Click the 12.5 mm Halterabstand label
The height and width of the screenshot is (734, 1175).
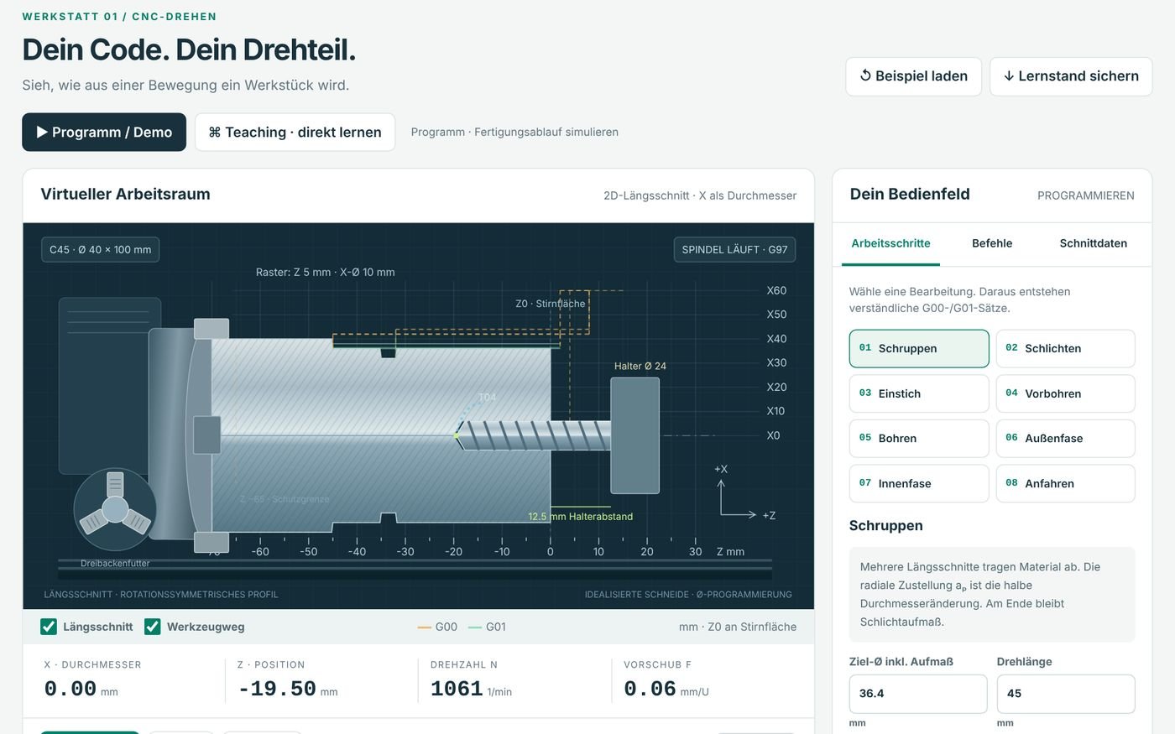pos(580,516)
